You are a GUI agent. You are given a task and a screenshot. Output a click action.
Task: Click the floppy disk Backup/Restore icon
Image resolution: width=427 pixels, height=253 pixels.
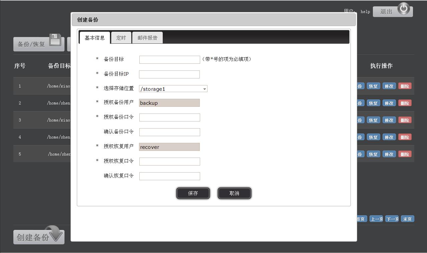point(55,40)
